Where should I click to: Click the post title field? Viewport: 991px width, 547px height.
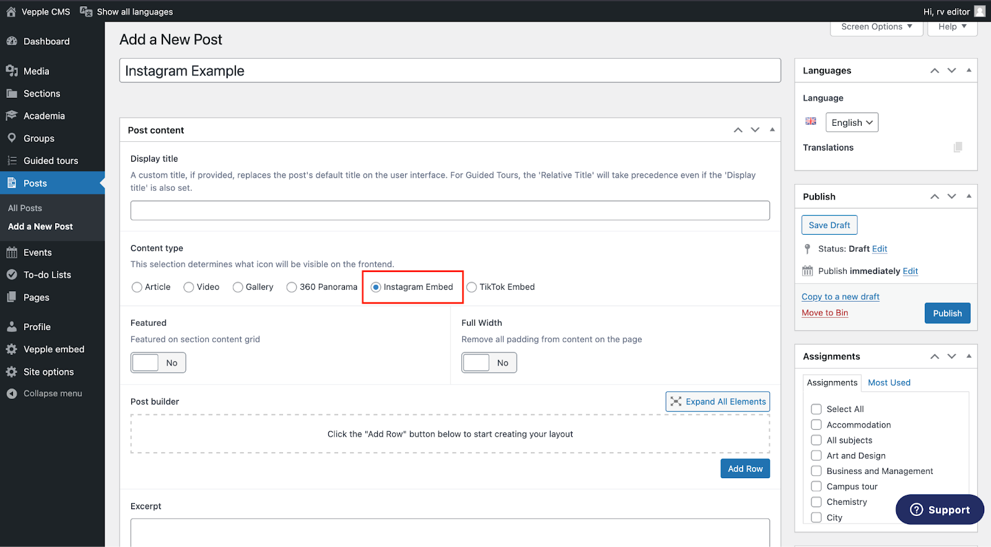pos(450,71)
